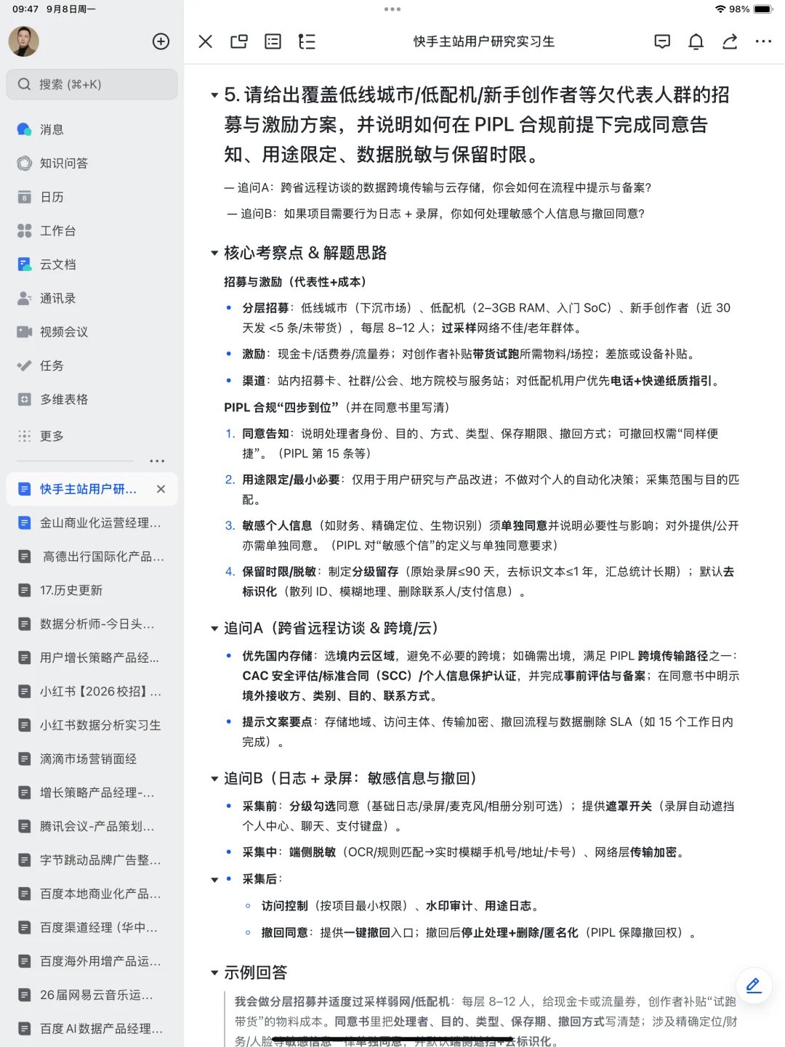Open 金山商业化运营经理 document
785x1047 pixels.
(92, 522)
